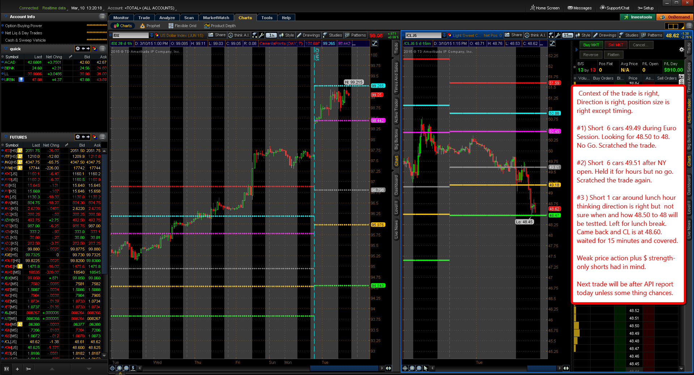The image size is (694, 375).
Task: Switch to Monitor tab
Action: click(x=121, y=17)
